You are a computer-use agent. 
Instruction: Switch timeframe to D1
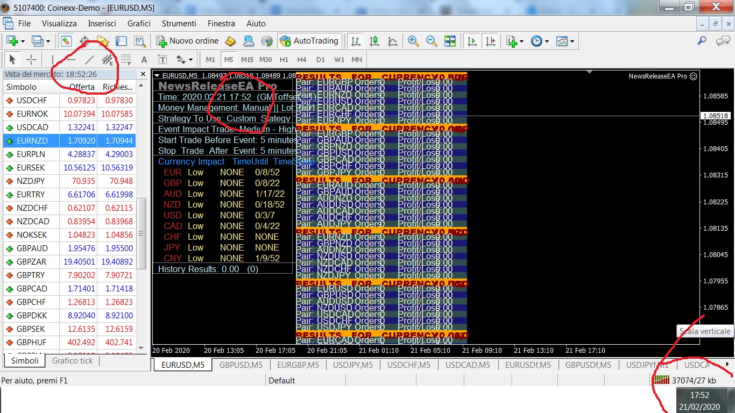click(x=321, y=60)
